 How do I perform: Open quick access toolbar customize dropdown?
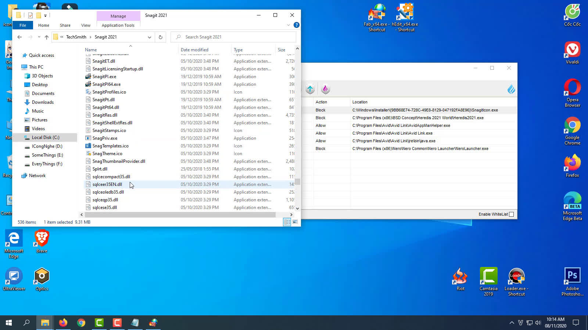[x=45, y=15]
